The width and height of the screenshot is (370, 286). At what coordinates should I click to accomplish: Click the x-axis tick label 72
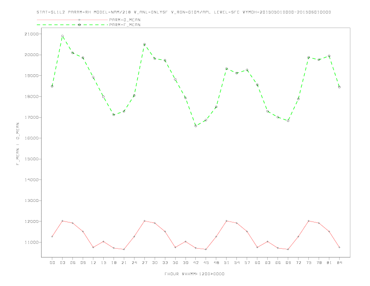click(298, 263)
